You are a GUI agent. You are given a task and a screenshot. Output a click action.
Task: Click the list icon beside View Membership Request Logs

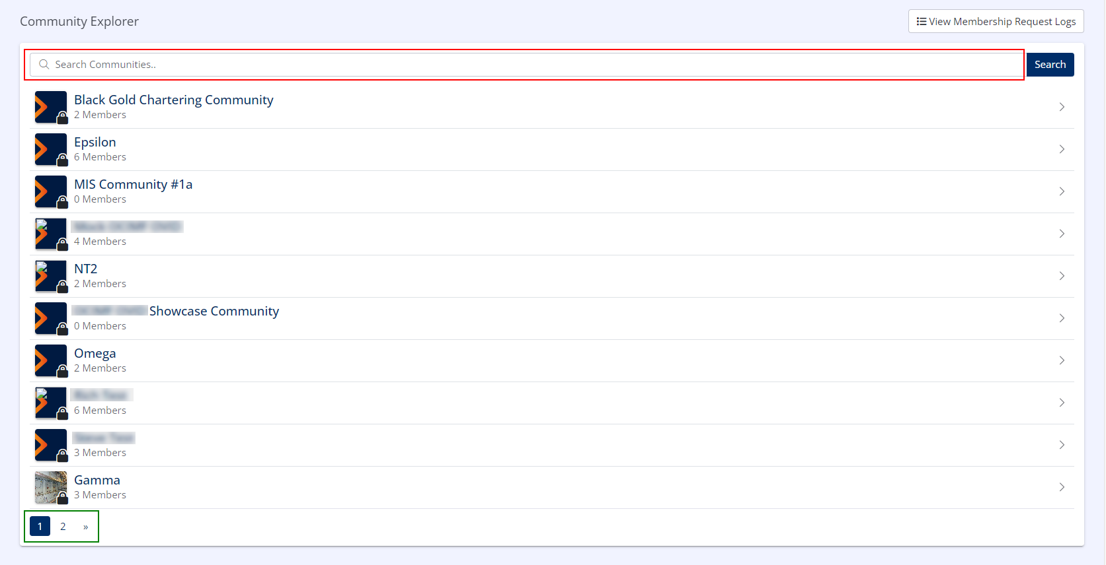click(x=921, y=22)
